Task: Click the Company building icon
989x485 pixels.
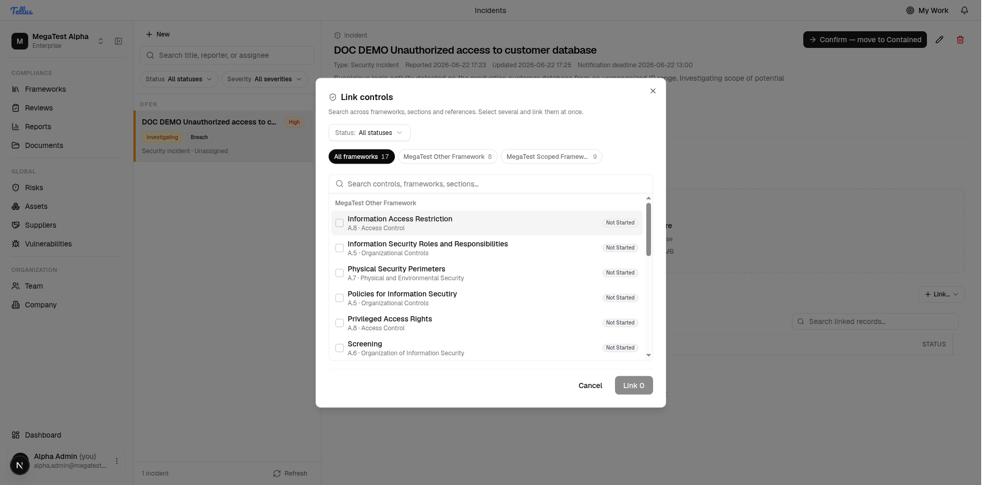Action: coord(16,305)
